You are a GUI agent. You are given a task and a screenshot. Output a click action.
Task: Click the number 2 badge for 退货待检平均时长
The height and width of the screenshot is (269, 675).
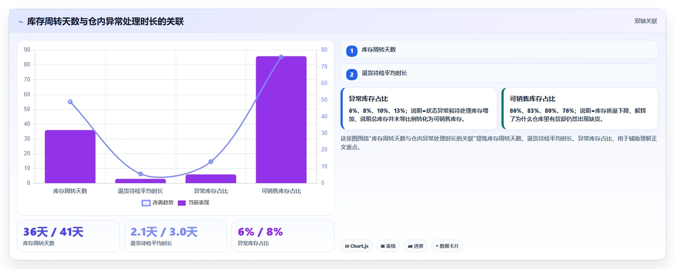click(x=352, y=75)
